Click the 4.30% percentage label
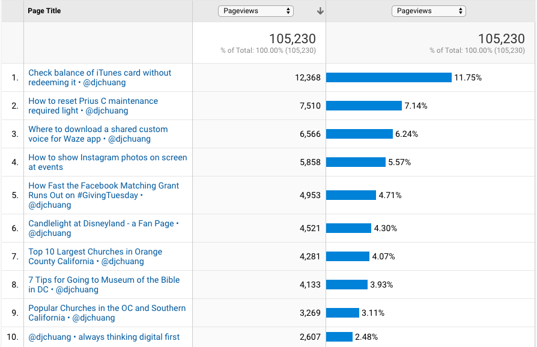The width and height of the screenshot is (537, 347). pos(385,228)
